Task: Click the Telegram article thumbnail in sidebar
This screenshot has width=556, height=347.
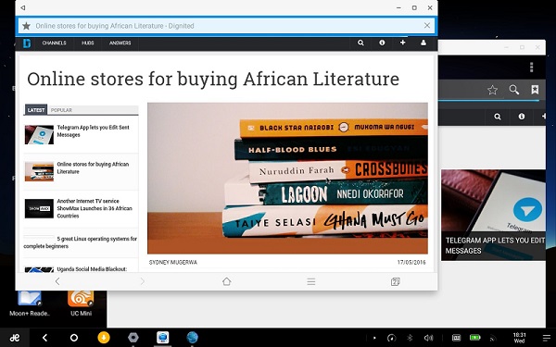Action: pos(39,134)
